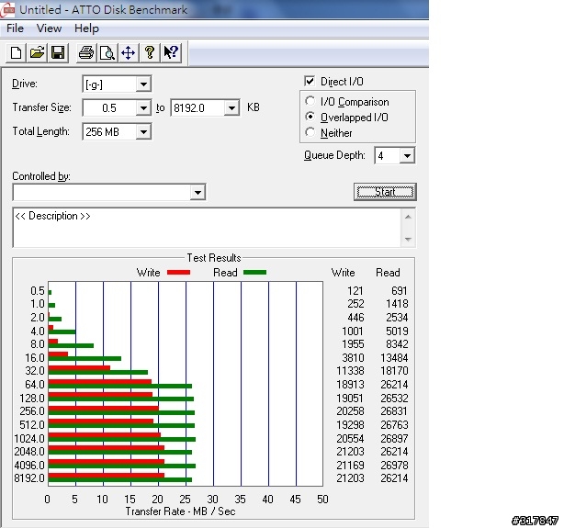
Task: Click the question mark About icon
Action: coord(150,53)
